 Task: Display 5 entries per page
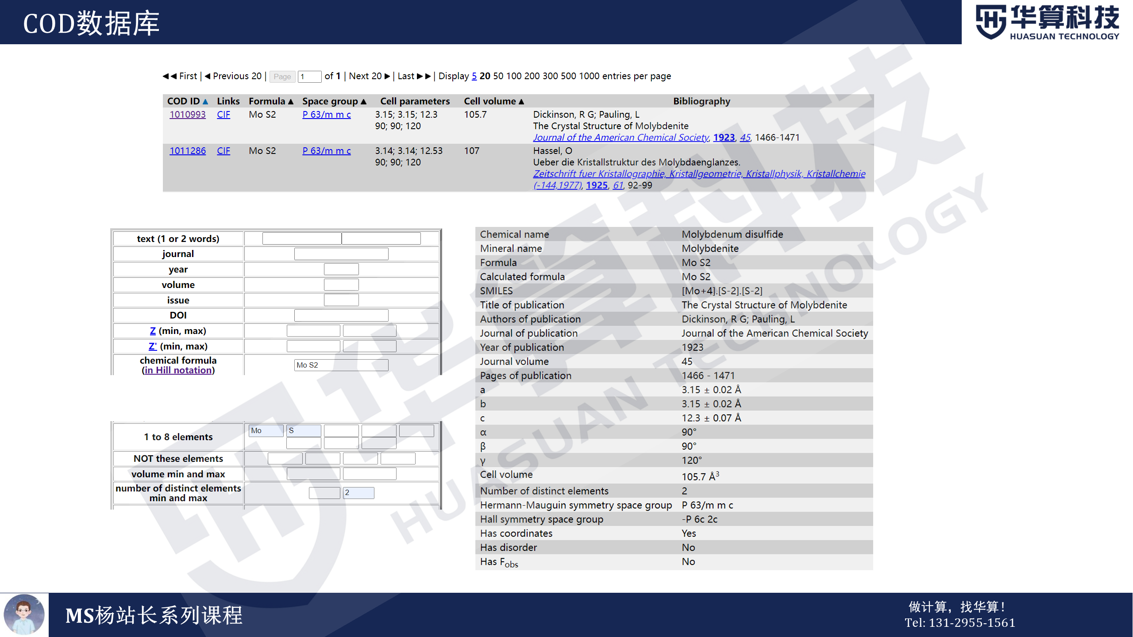[474, 76]
